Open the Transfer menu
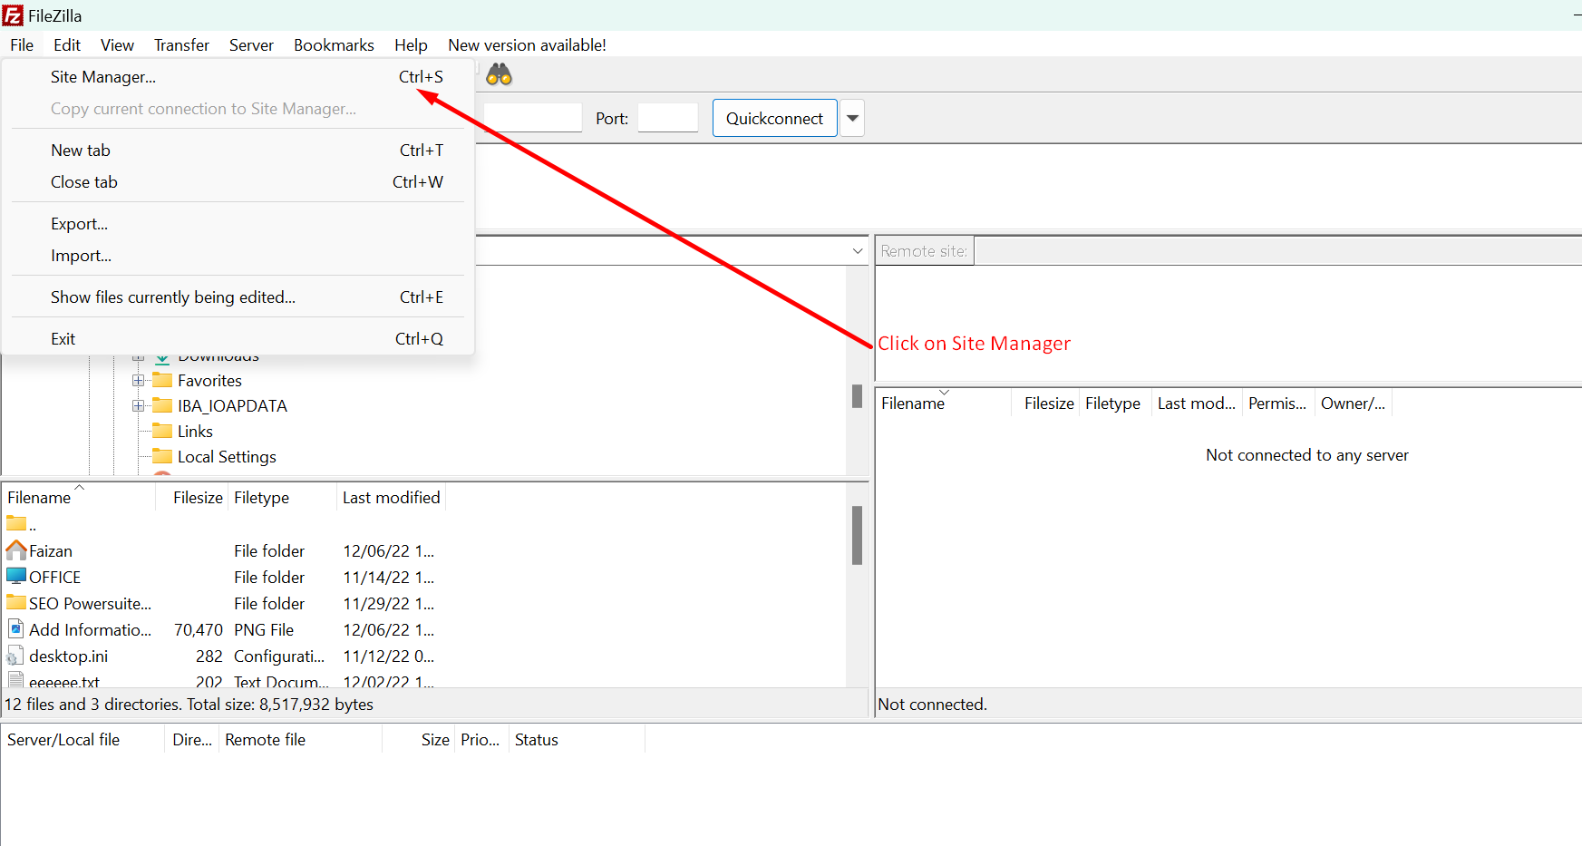The image size is (1582, 846). [x=181, y=45]
